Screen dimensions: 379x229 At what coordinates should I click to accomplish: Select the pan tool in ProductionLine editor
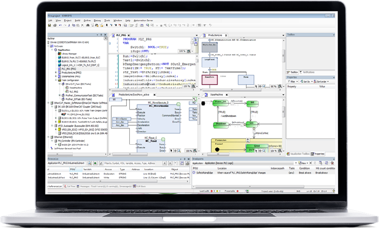(x=260, y=86)
